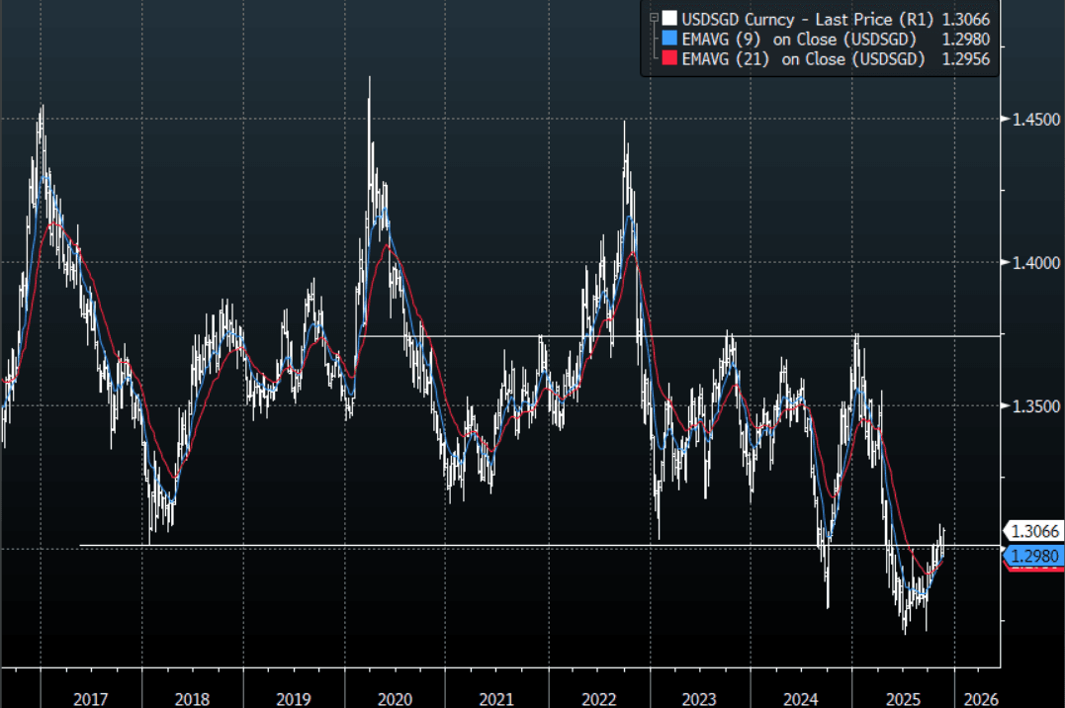Click the 2023 label on the time axis

click(699, 699)
